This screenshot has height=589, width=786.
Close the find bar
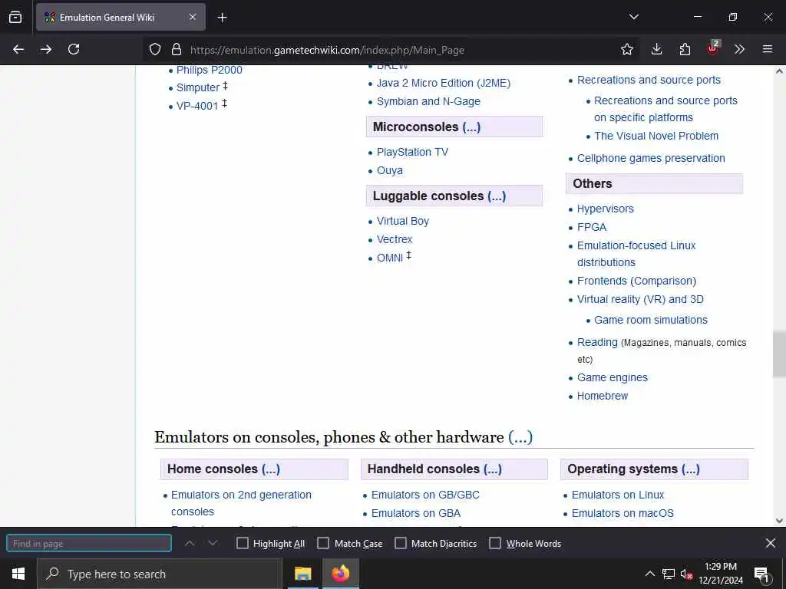click(771, 543)
